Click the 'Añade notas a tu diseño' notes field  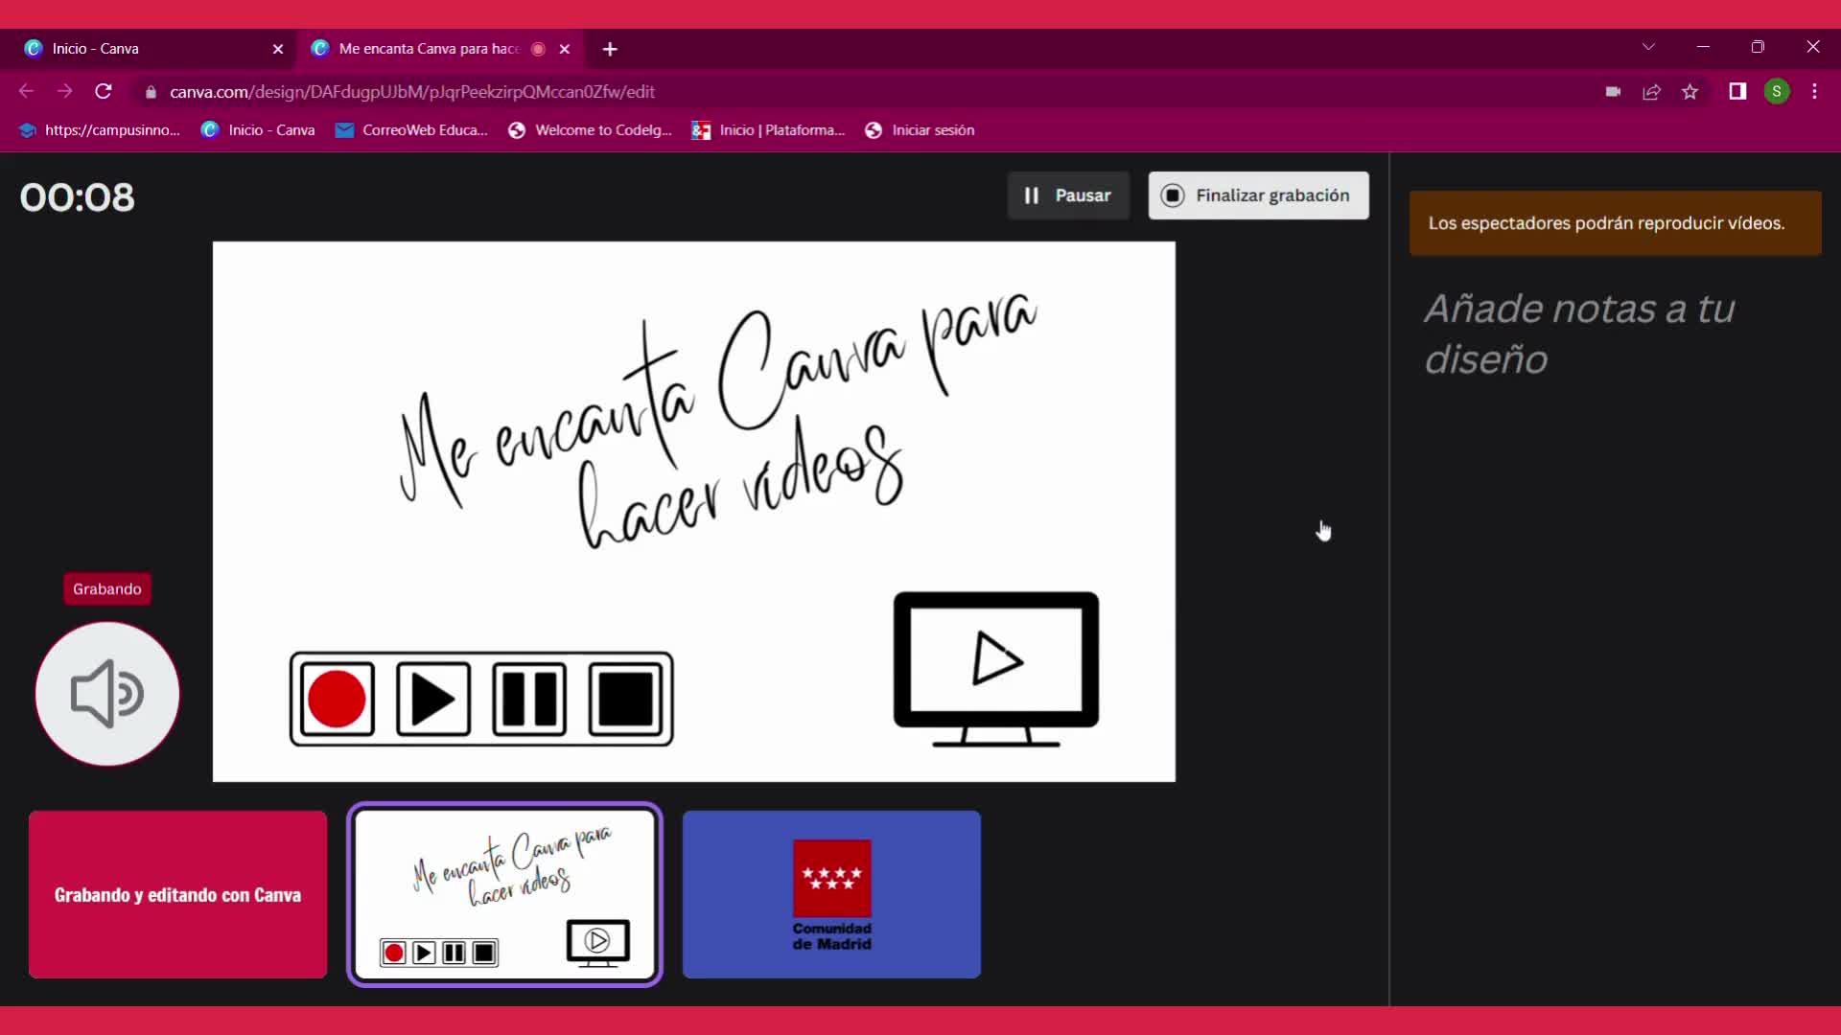point(1579,333)
